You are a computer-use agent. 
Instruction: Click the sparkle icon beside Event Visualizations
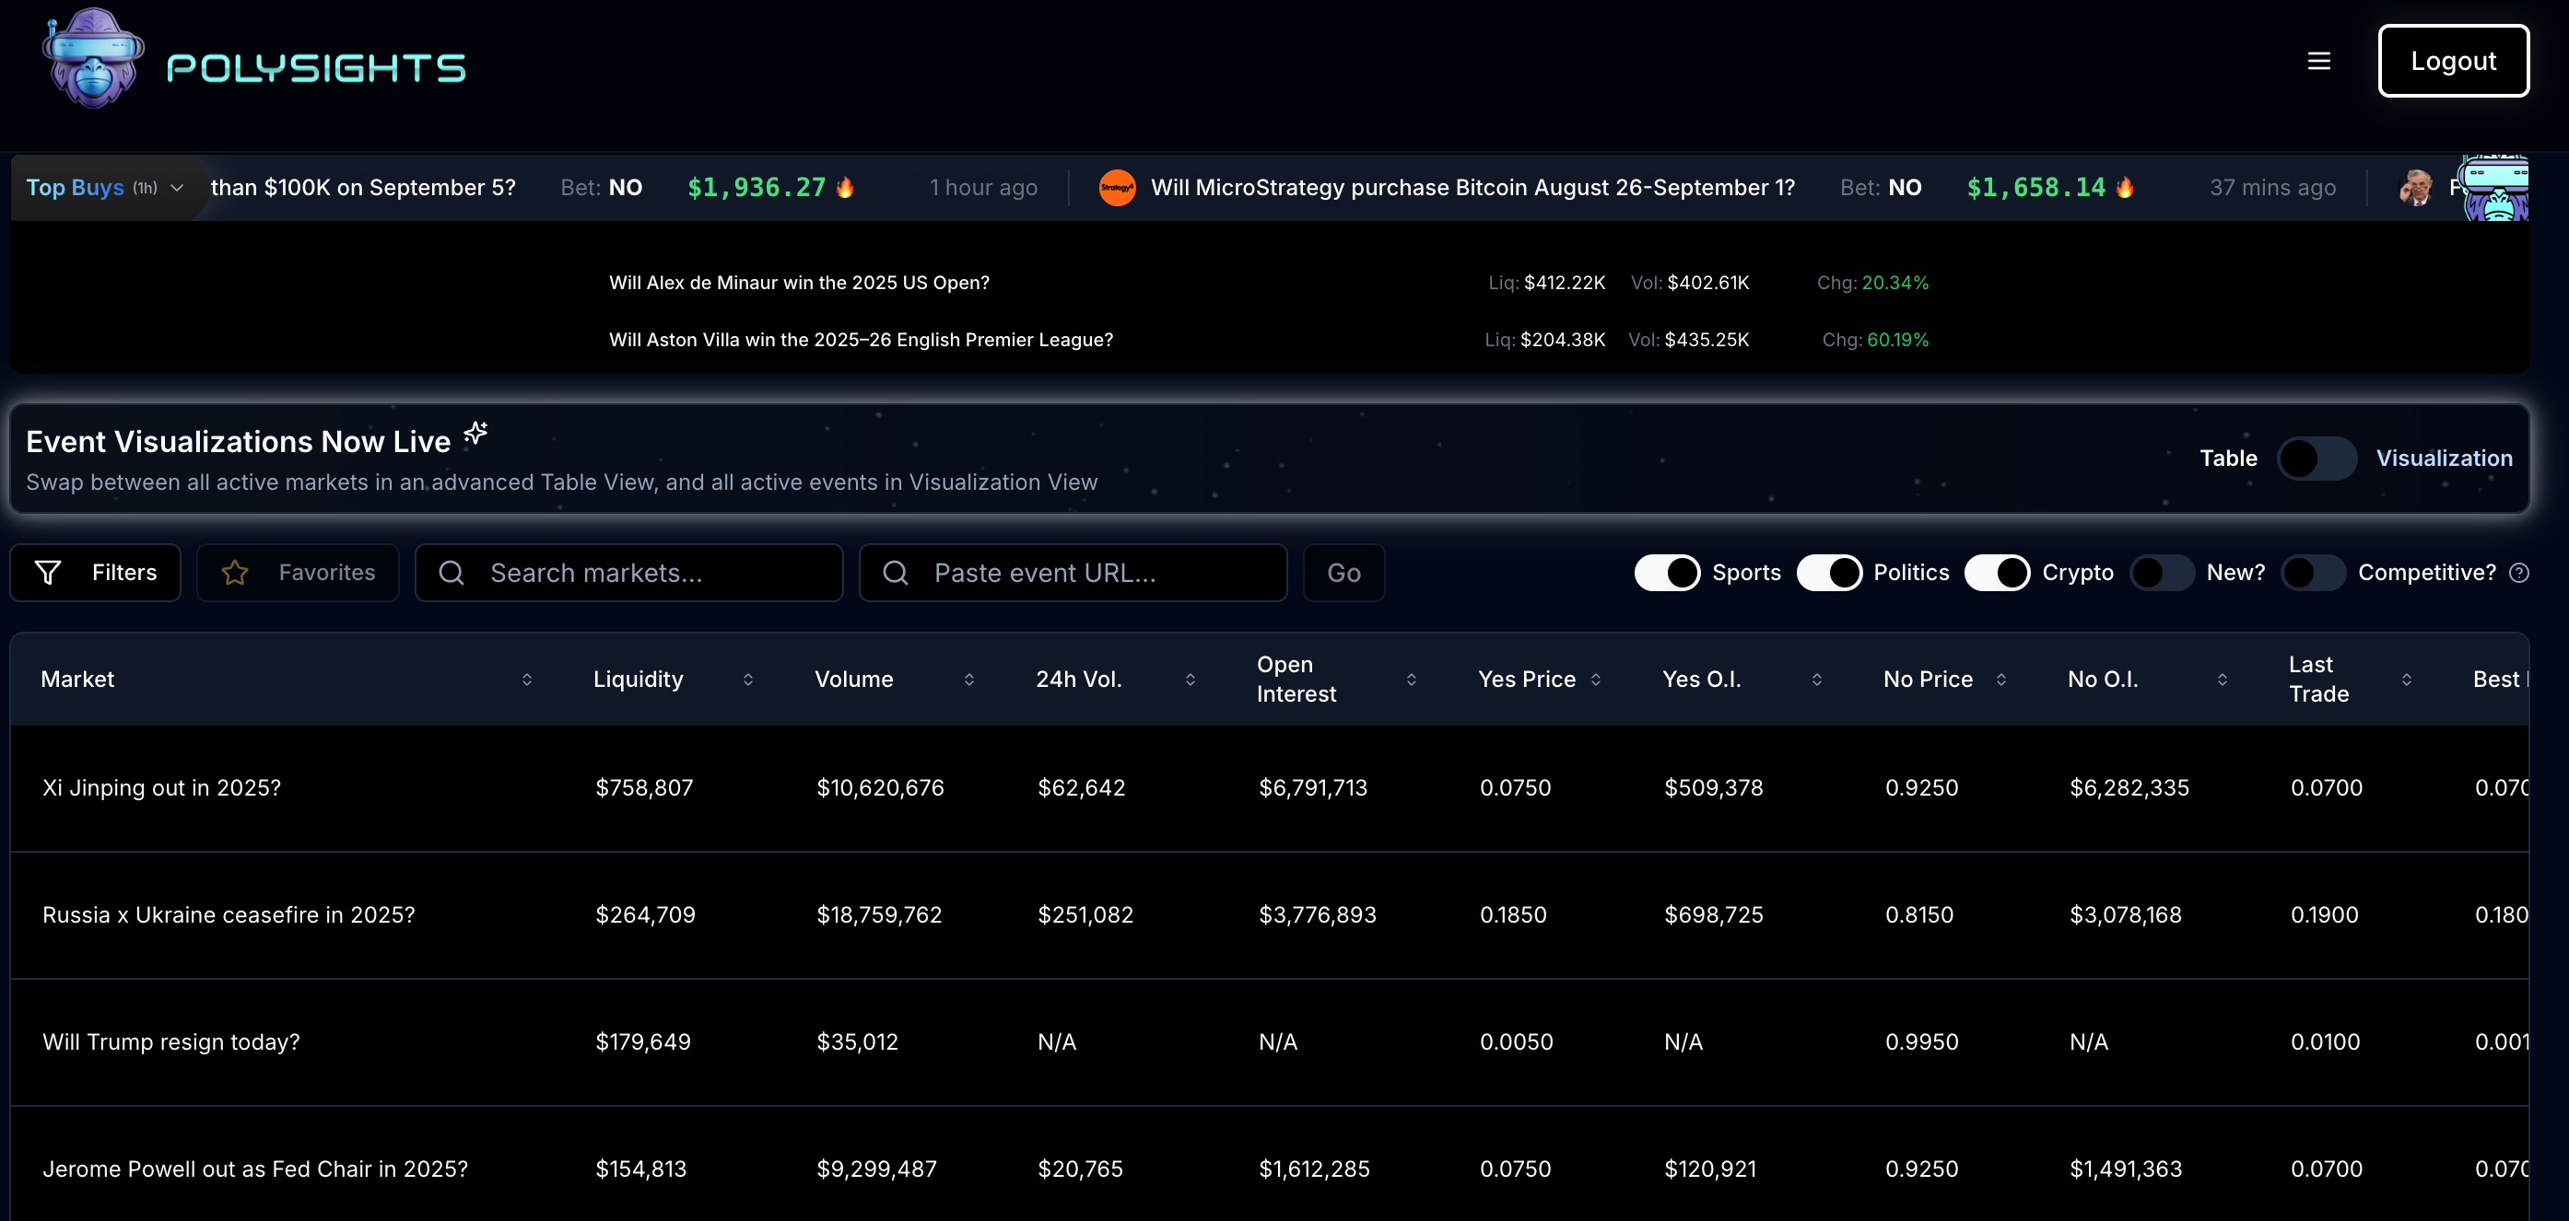click(475, 433)
